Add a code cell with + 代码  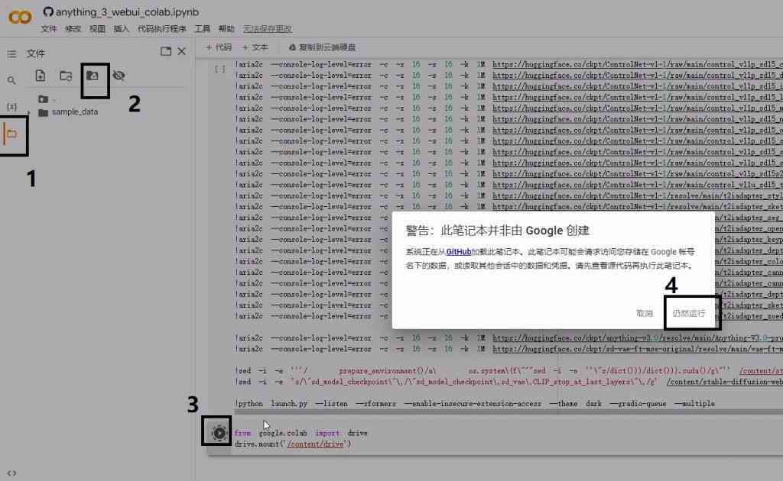point(219,47)
